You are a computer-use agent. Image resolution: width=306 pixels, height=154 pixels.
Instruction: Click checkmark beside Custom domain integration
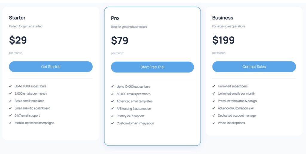(x=113, y=123)
